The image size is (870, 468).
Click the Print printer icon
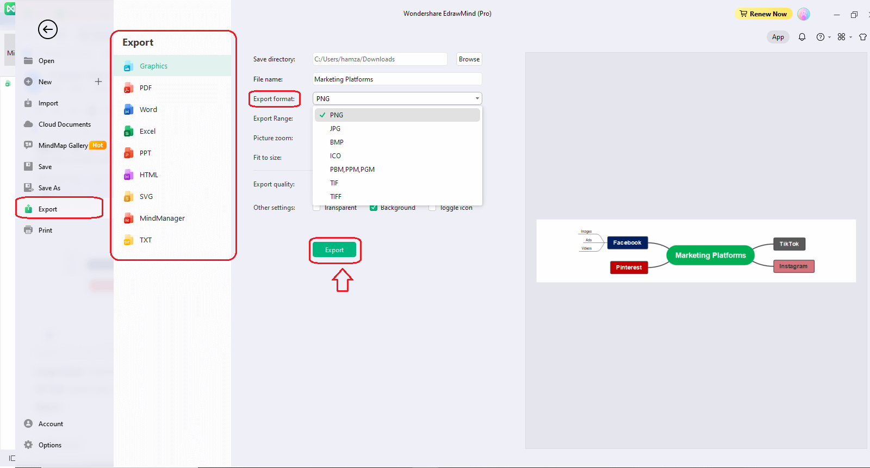point(28,230)
